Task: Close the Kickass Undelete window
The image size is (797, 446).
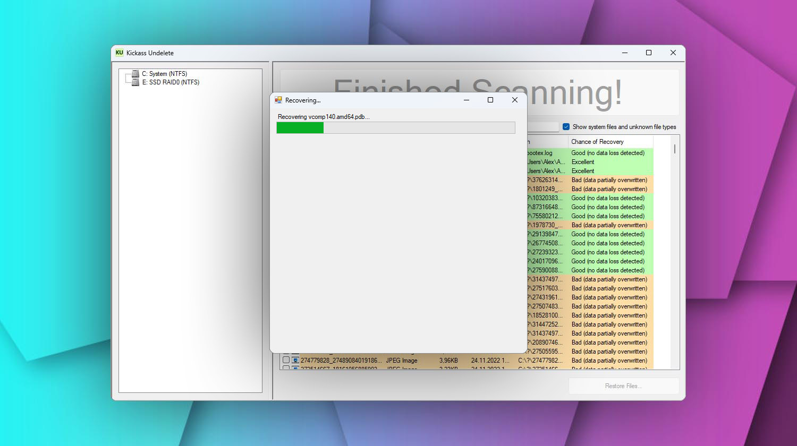Action: pos(673,53)
